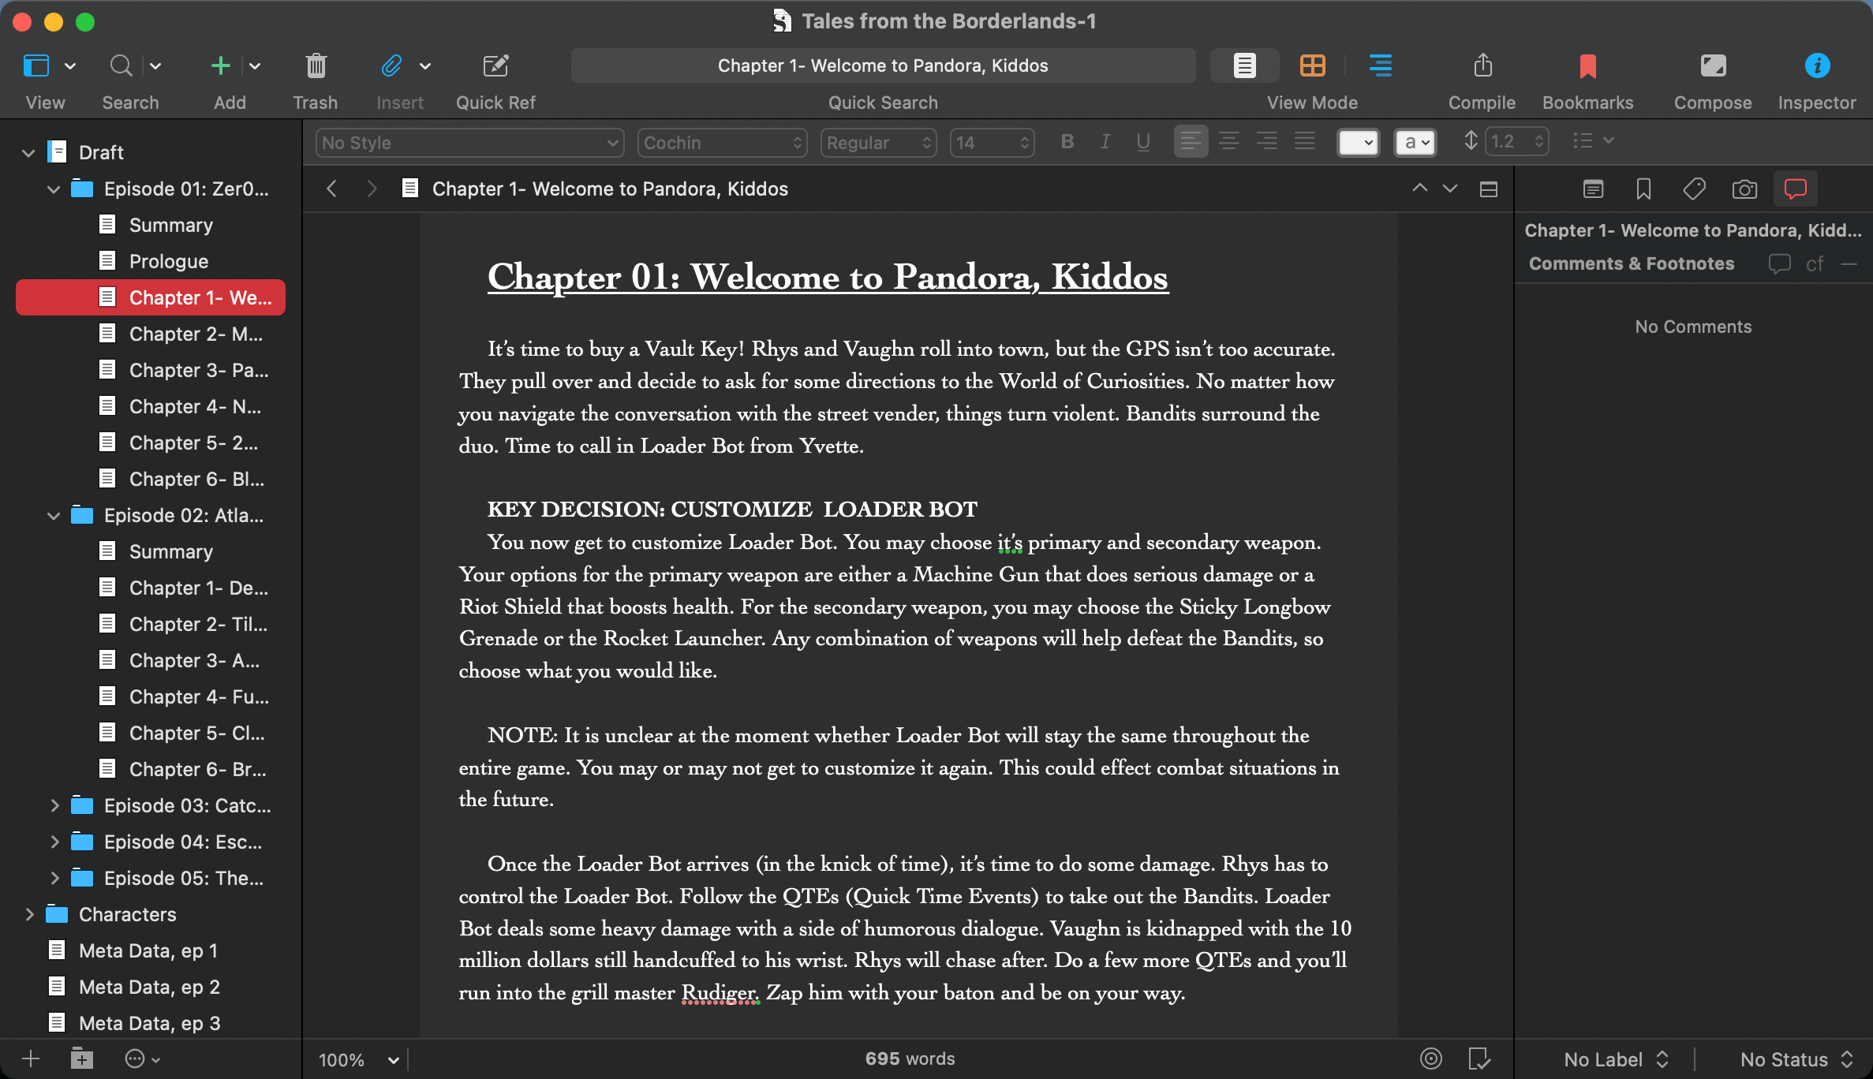
Task: Expand the Characters folder
Action: 29,914
